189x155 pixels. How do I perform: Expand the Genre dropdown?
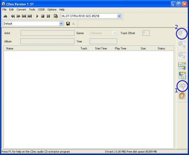115,33
